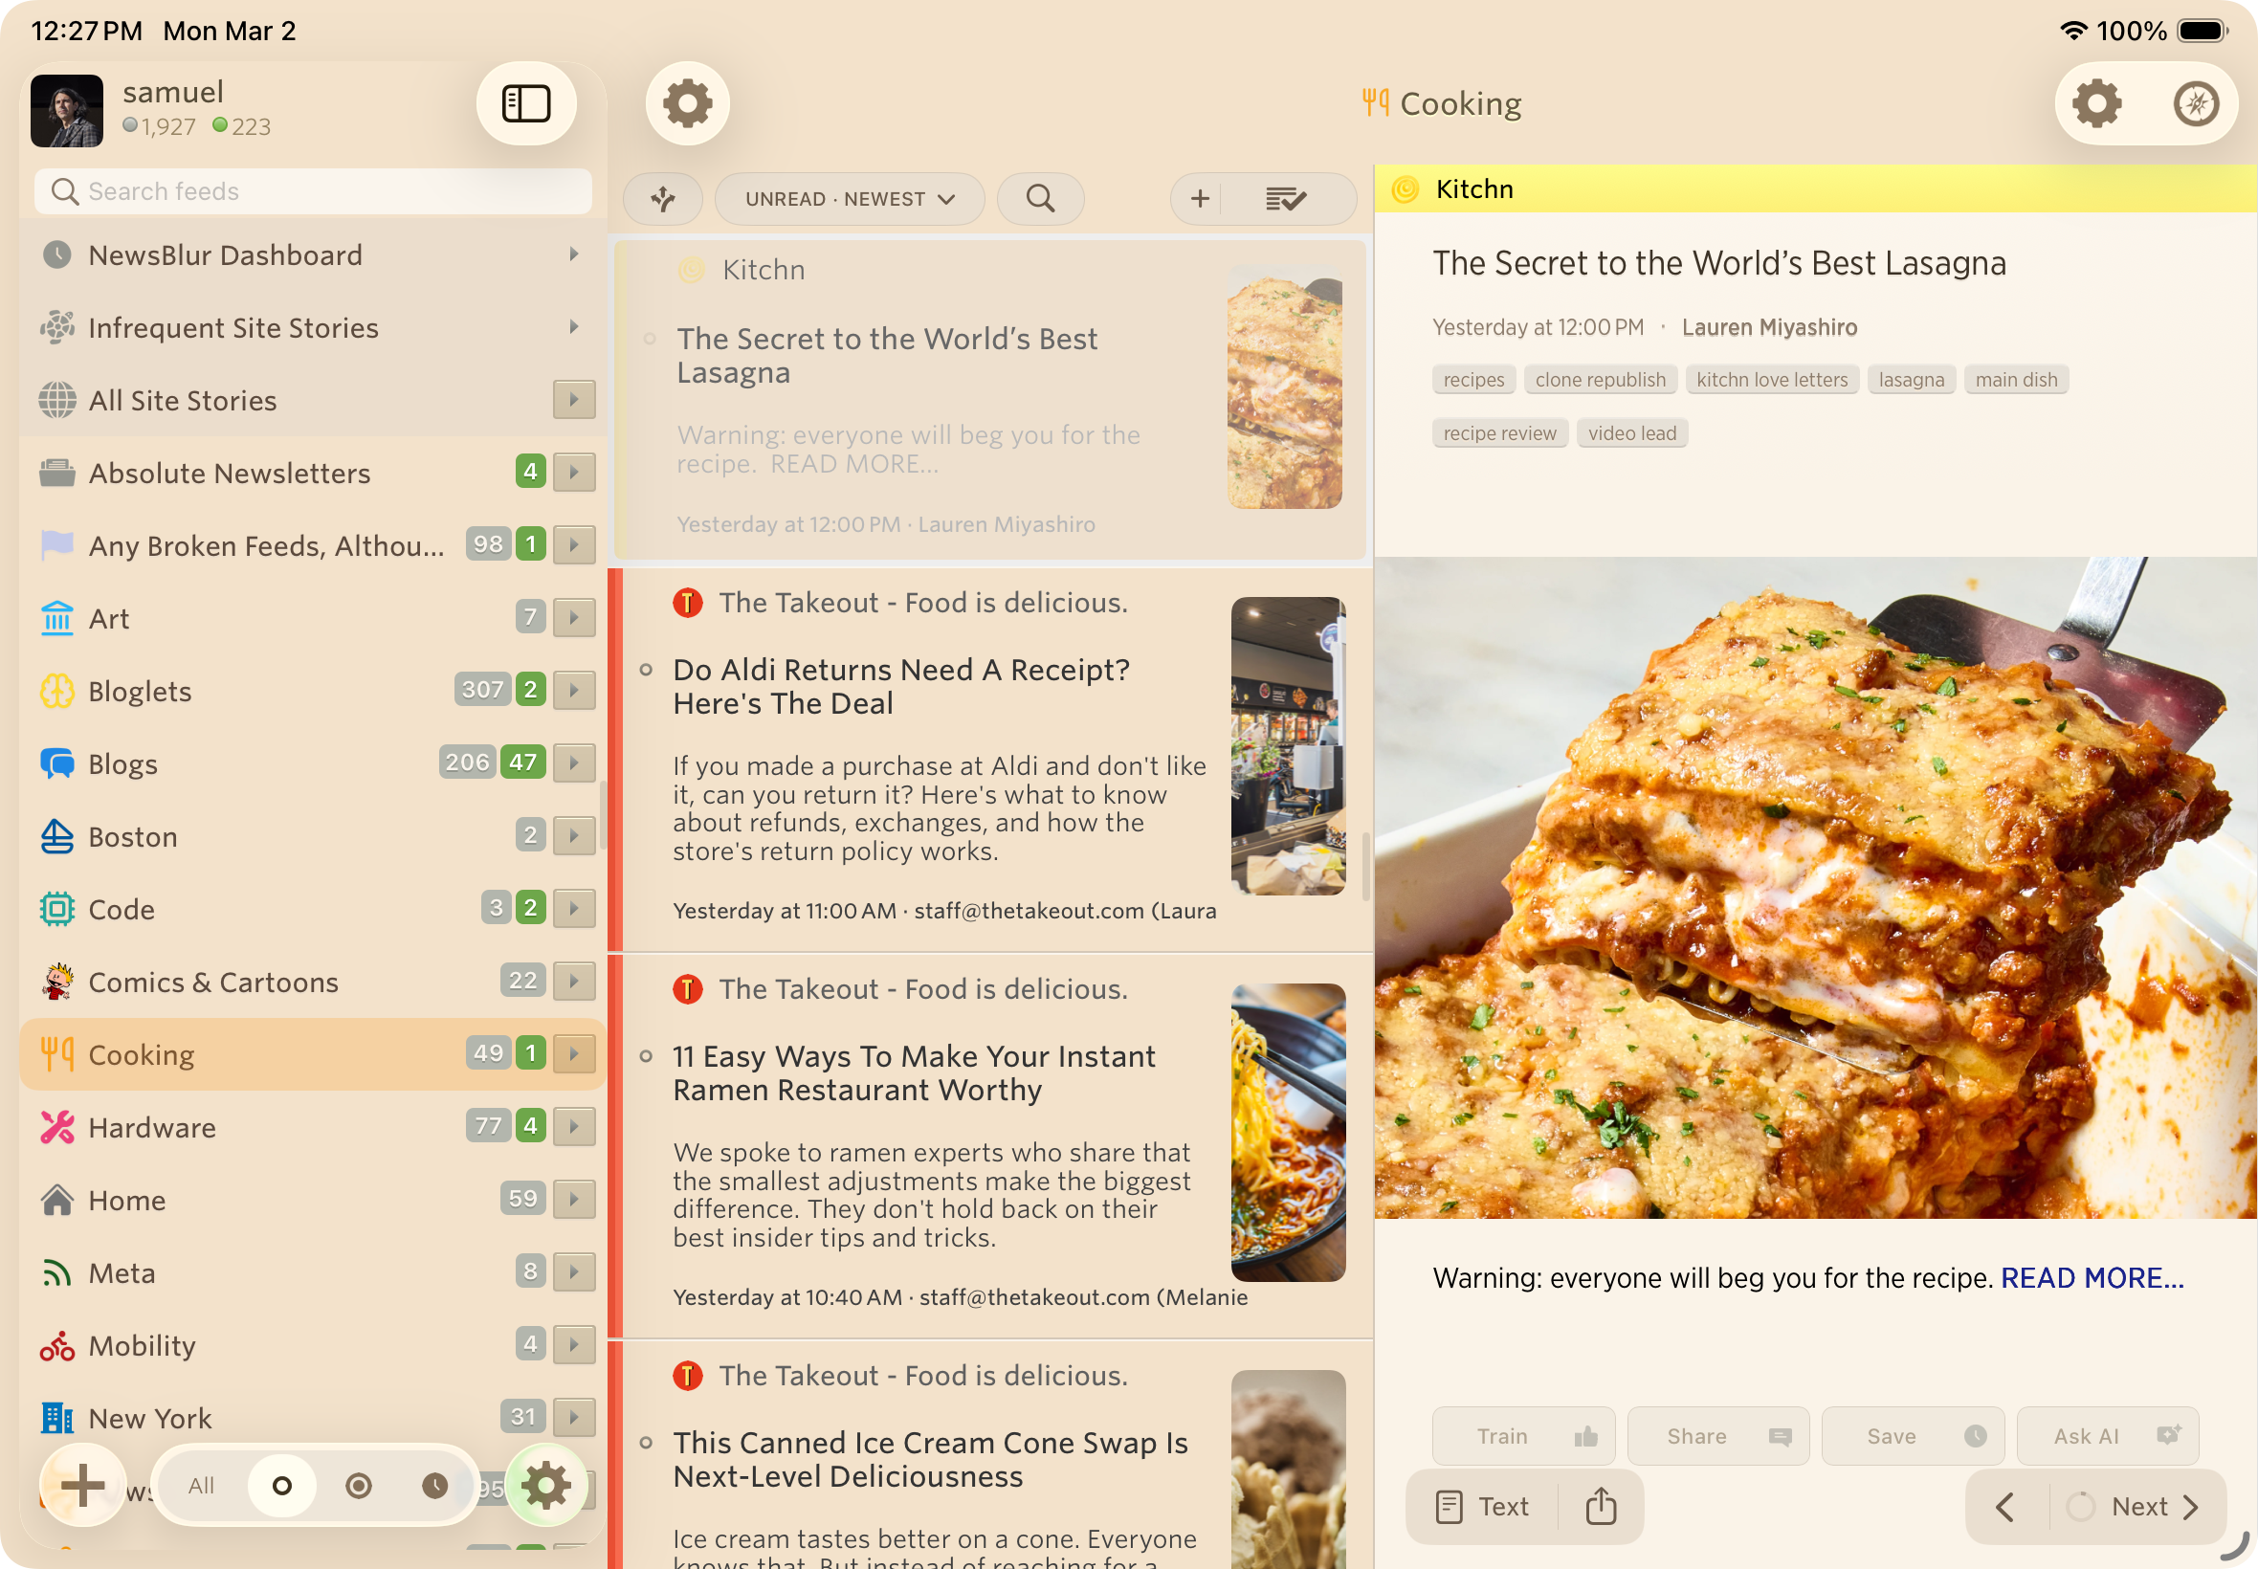Click the story list search magnifier
Screen dimensions: 2258x1569
pyautogui.click(x=1040, y=200)
